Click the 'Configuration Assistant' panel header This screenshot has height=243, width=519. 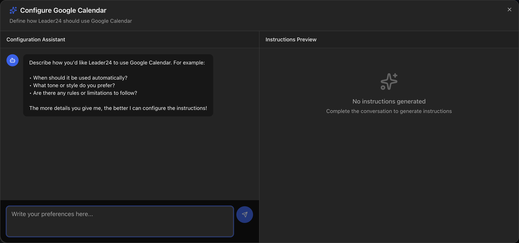pos(36,39)
